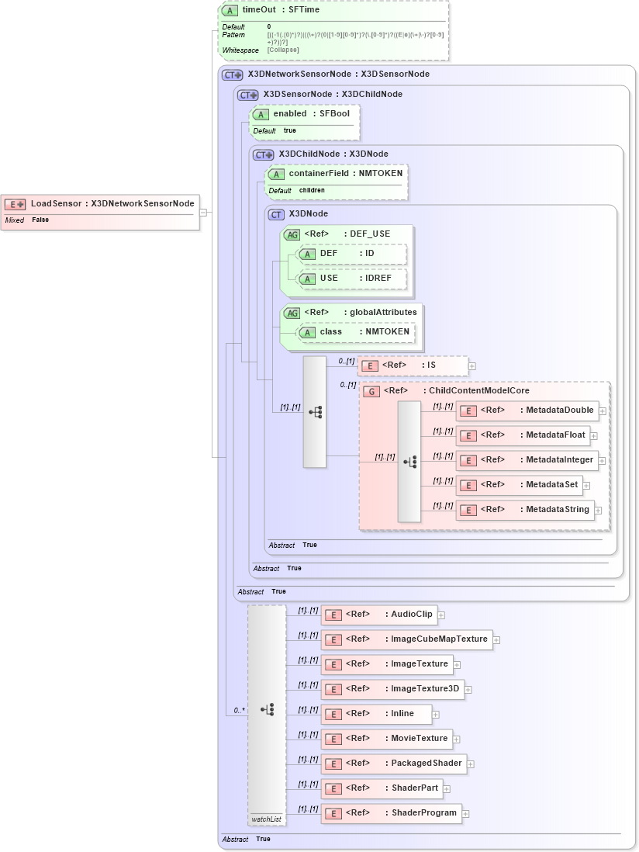Click the MetadataDouble E icon

coord(468,411)
